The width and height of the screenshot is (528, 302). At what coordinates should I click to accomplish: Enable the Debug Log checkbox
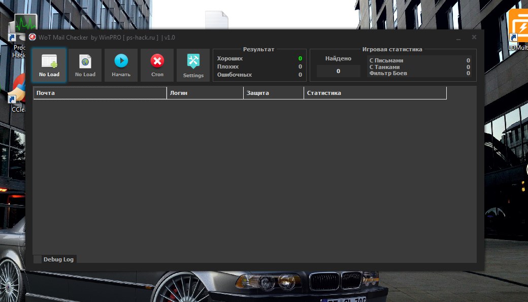(x=38, y=259)
